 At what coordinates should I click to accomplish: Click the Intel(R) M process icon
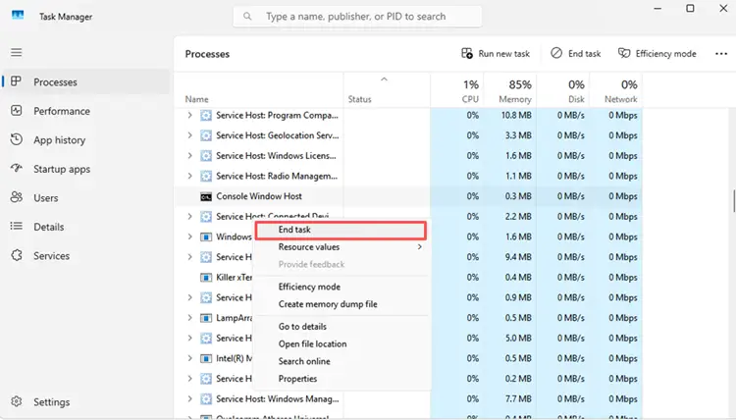(206, 358)
